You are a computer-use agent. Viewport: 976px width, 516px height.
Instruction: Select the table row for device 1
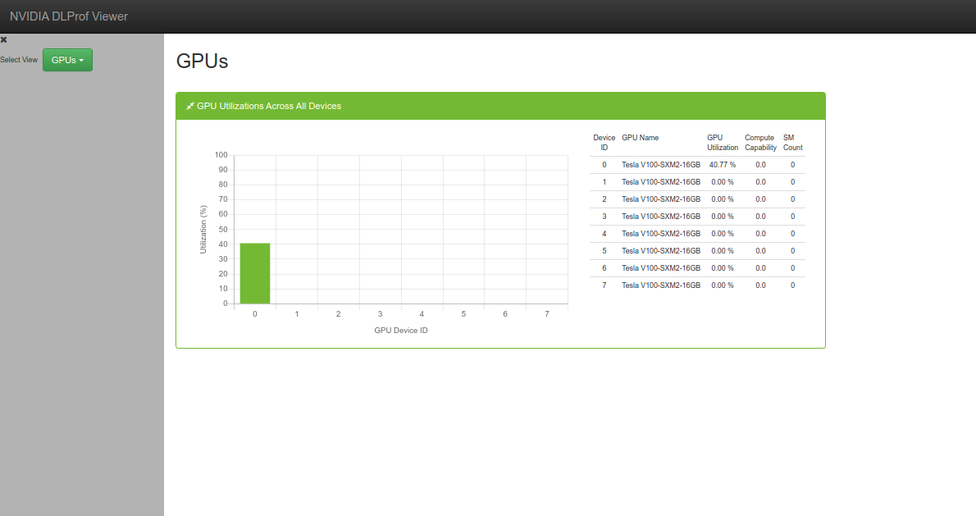(x=697, y=182)
